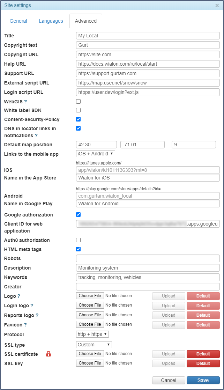Screen dimensions: 224x390
Task: Save the site settings
Action: (203, 380)
